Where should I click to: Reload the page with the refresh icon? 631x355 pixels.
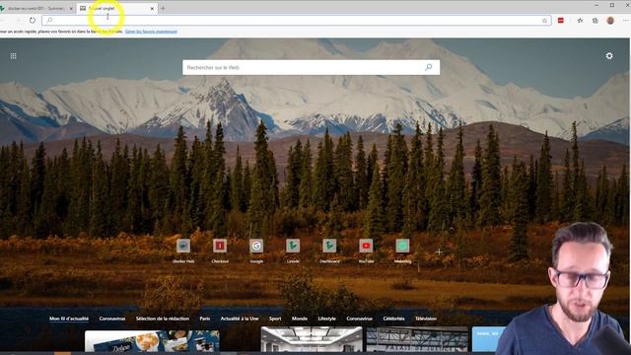[33, 20]
